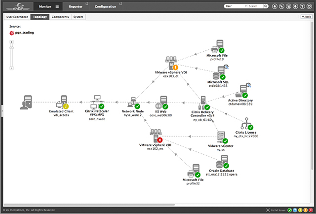Switch to System tab
316x214 pixels.
coord(78,17)
